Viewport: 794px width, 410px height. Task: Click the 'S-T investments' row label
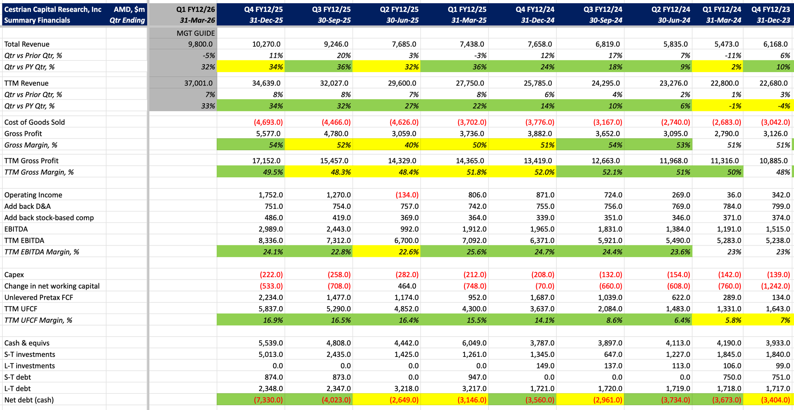[x=30, y=354]
